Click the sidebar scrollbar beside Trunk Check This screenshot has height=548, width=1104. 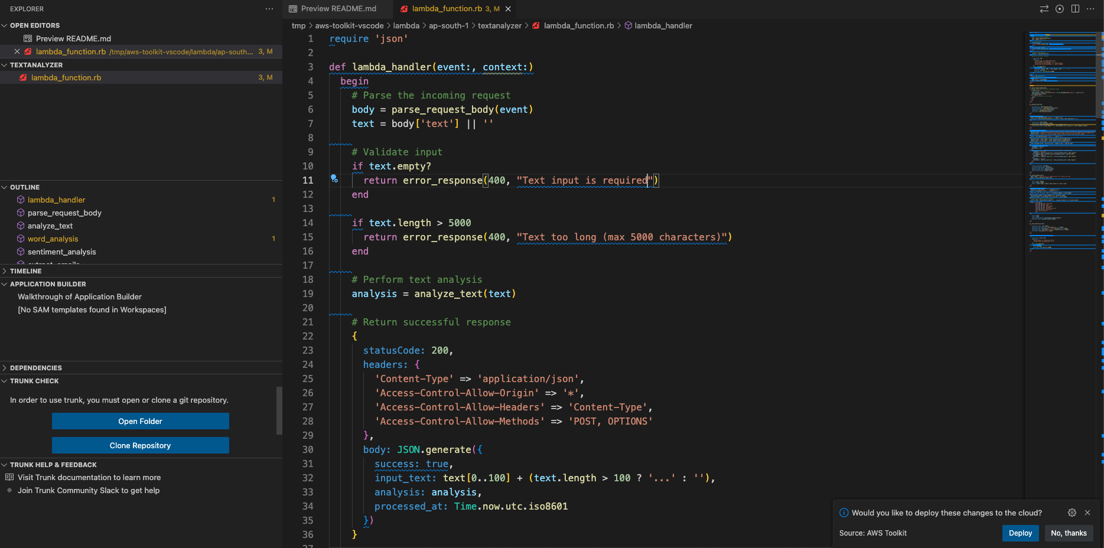click(x=279, y=410)
